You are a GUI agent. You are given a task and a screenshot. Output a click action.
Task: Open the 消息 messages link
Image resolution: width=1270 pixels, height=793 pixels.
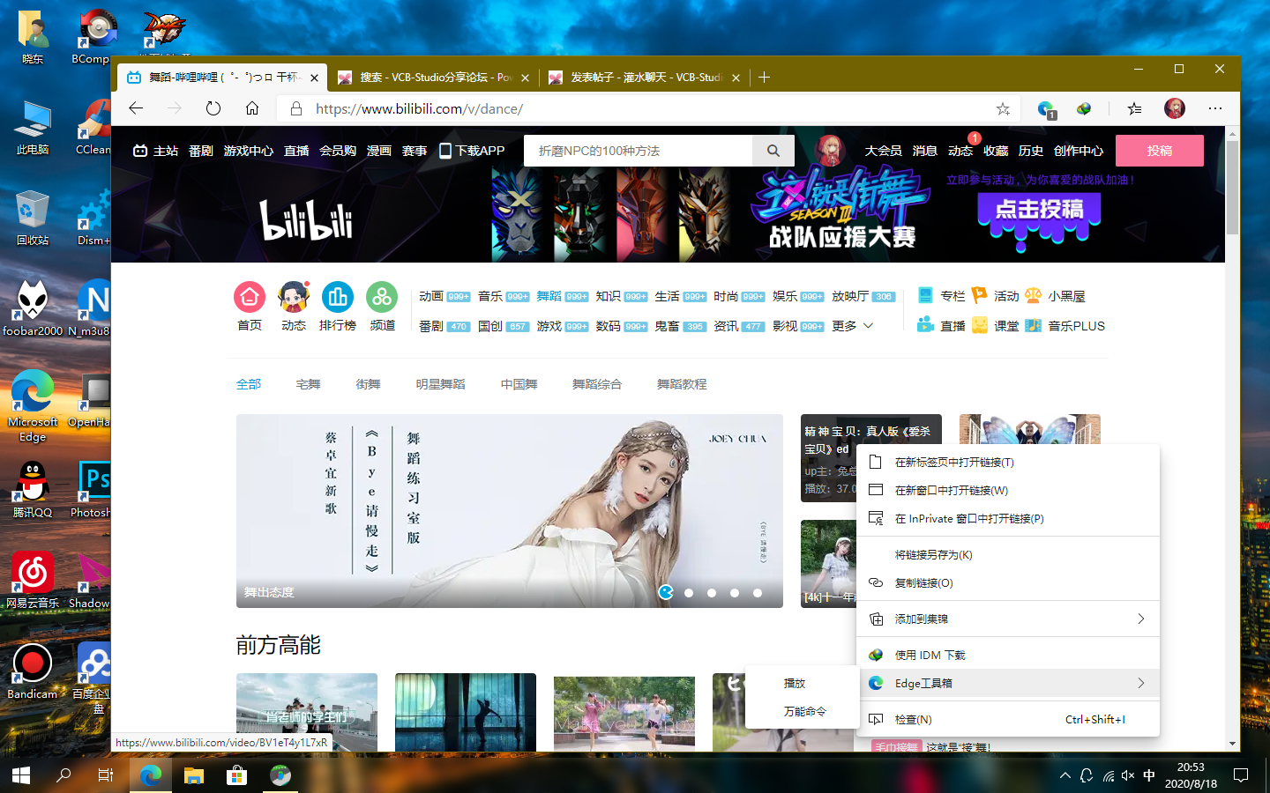[925, 151]
